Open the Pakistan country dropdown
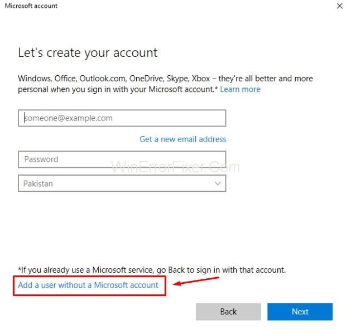The width and height of the screenshot is (351, 334). pyautogui.click(x=122, y=183)
